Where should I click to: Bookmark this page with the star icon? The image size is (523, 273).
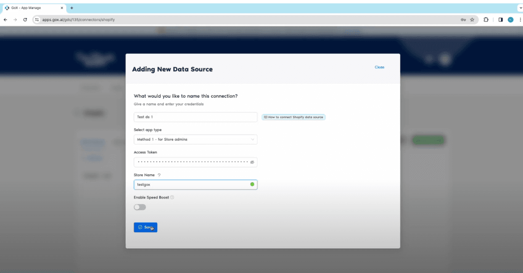click(472, 20)
